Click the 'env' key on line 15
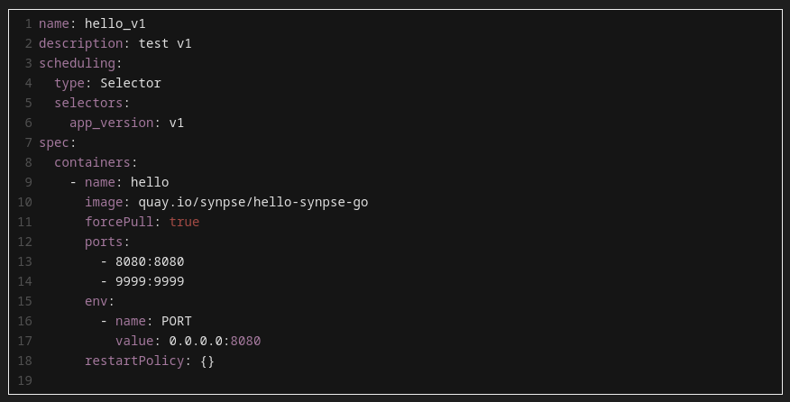Image resolution: width=790 pixels, height=402 pixels. pos(96,301)
